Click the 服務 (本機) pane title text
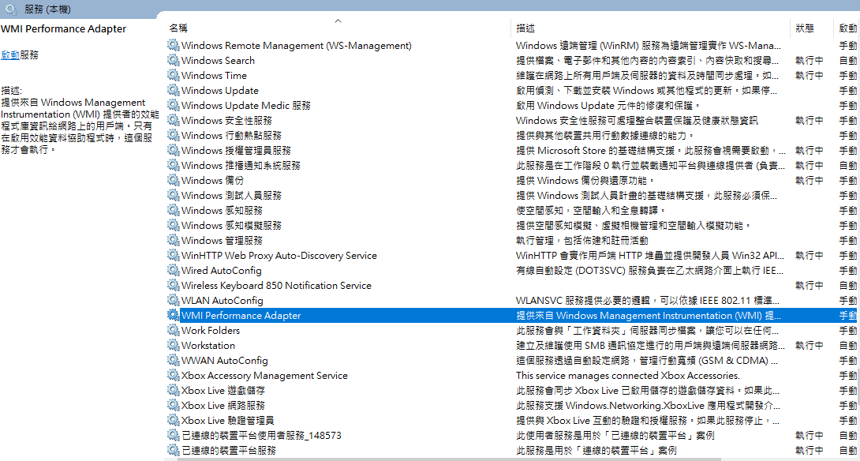 tap(47, 9)
